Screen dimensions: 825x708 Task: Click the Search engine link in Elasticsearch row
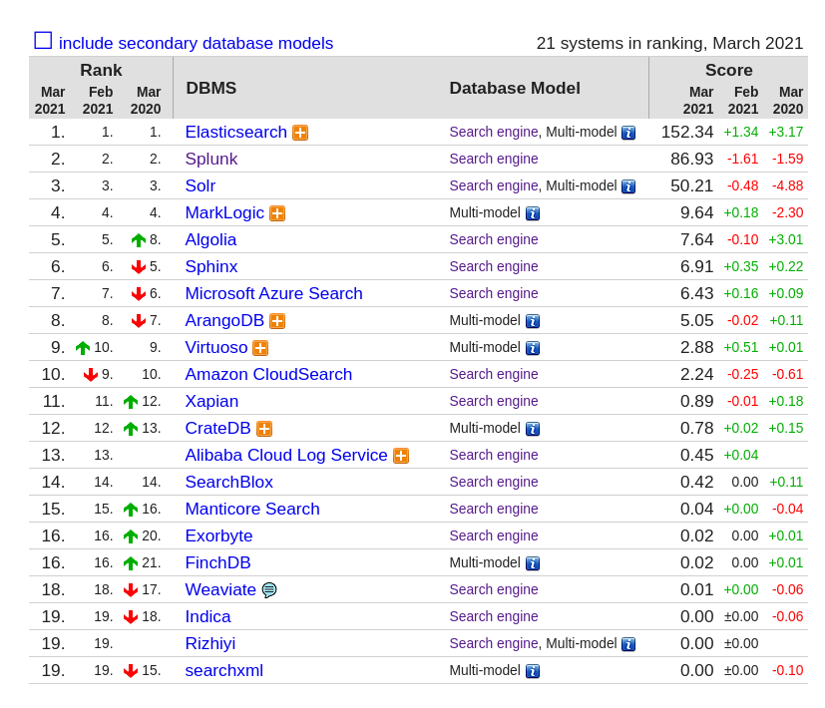[494, 132]
